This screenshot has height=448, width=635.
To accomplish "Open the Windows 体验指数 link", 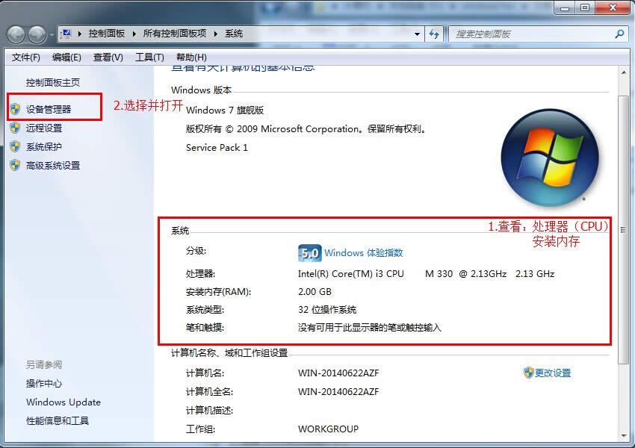I will 363,253.
